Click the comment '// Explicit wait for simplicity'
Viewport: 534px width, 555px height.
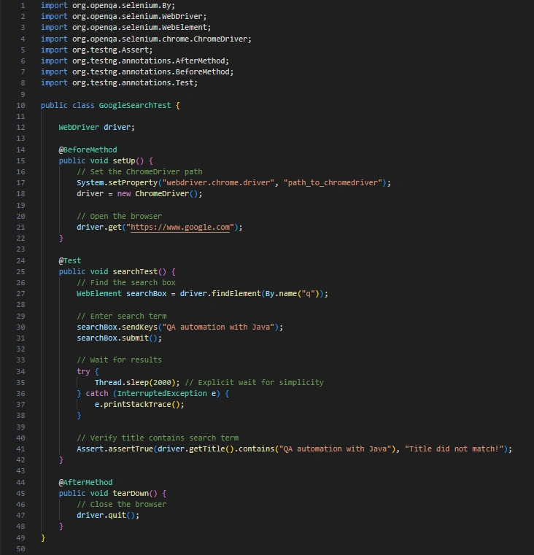click(255, 383)
